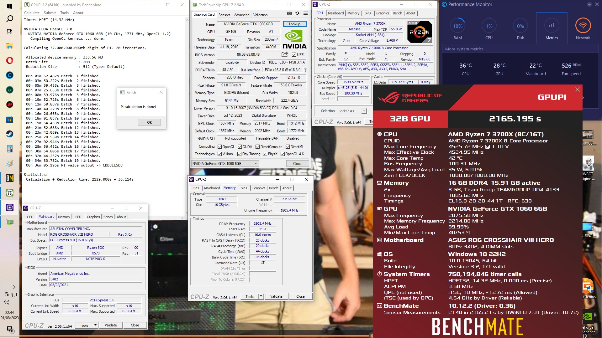Refresh GPU-Z data with refresh icon
602x338 pixels.
297,13
